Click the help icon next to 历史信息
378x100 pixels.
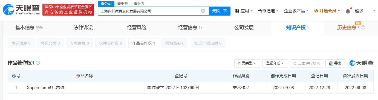pos(363,28)
